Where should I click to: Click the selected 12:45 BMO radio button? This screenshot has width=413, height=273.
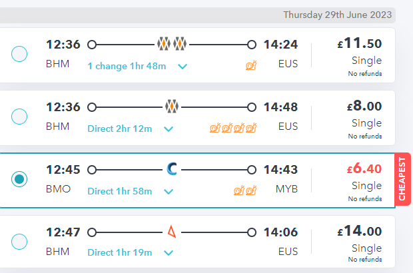point(19,179)
